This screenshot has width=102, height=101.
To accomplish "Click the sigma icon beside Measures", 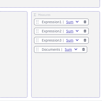I will (35, 15).
